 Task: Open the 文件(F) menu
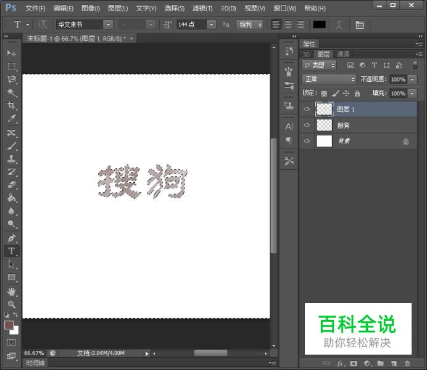click(35, 9)
